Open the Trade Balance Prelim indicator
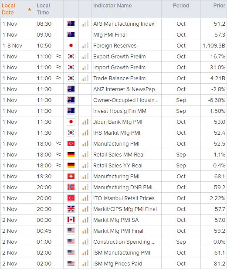 (x=119, y=78)
